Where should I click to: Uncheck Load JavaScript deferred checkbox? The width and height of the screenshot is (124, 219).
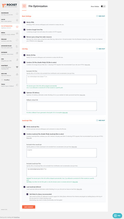[x=25, y=187]
